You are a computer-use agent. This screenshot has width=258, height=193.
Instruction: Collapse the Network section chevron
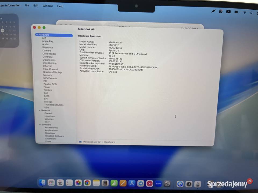click(x=40, y=110)
